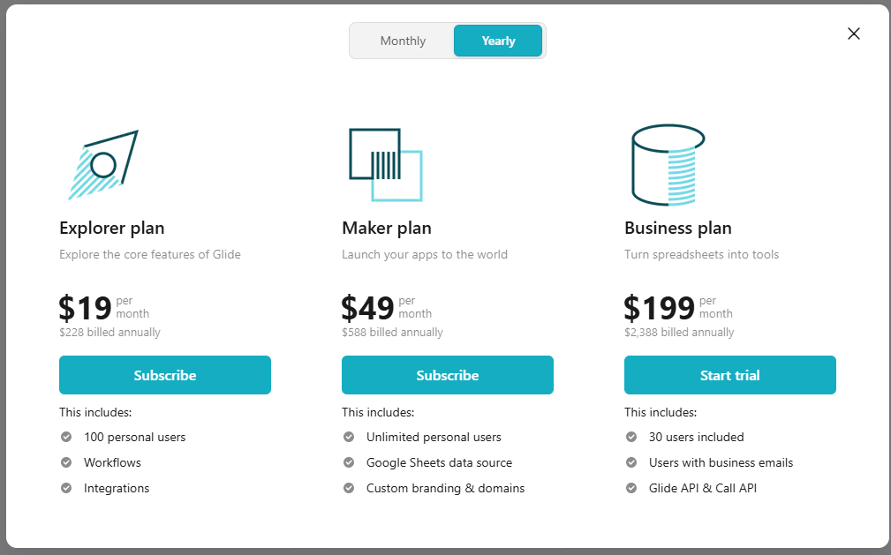Click the checkmark beside Custom branding & domains
This screenshot has width=891, height=555.
(347, 488)
